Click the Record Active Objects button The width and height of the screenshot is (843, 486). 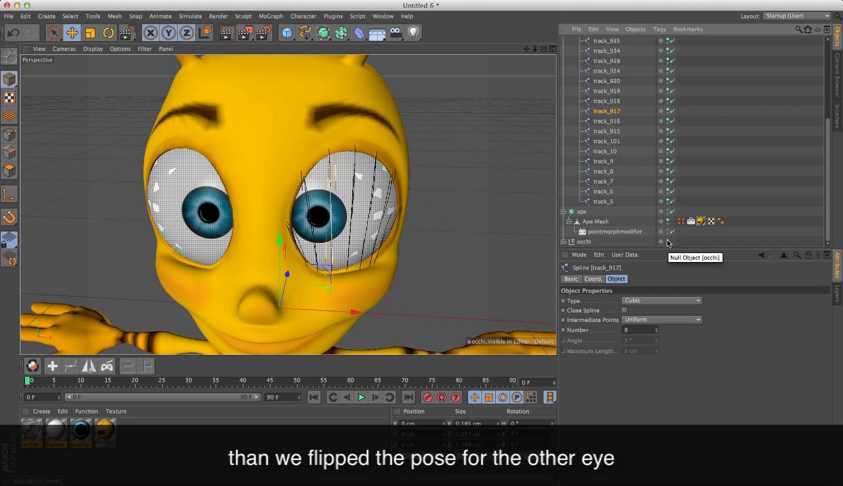pos(427,398)
